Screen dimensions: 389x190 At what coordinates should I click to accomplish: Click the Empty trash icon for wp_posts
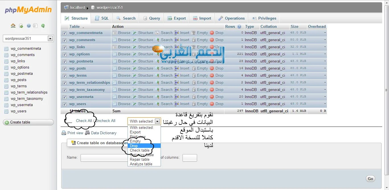pyautogui.click(x=194, y=69)
